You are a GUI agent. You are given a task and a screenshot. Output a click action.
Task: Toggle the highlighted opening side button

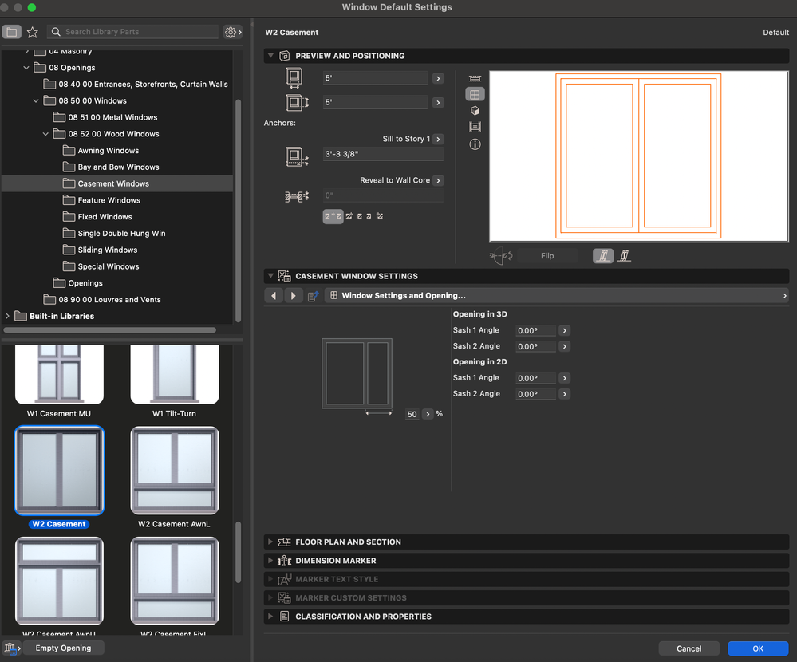pyautogui.click(x=603, y=256)
